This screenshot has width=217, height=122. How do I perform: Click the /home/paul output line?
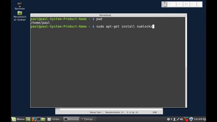tap(40, 23)
